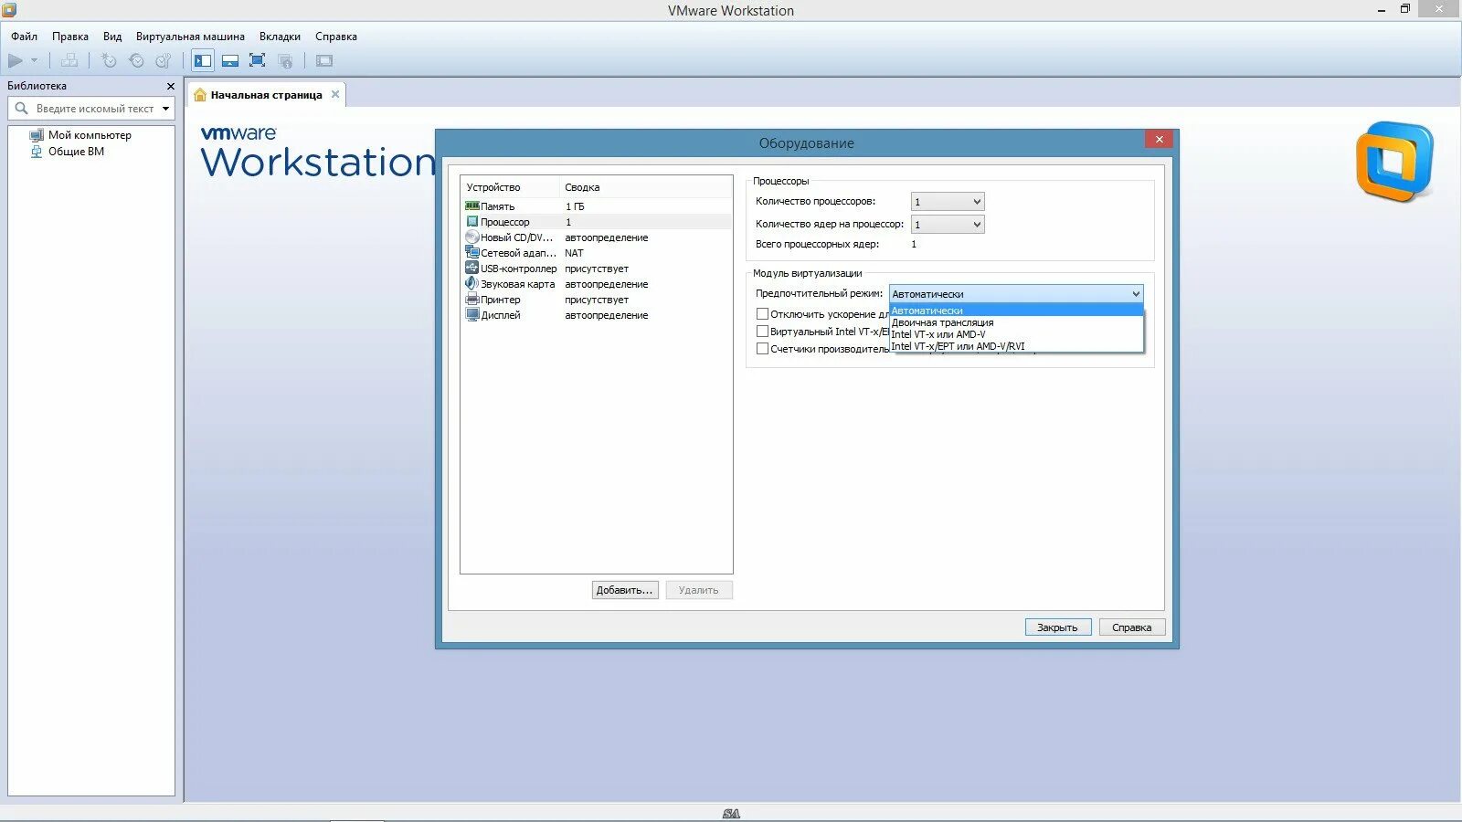Click 'автоопределение' in the Звуковая карта row
Image resolution: width=1462 pixels, height=822 pixels.
(607, 284)
